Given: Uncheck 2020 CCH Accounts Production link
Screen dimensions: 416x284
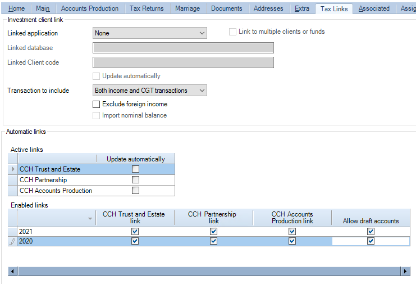Looking at the screenshot, I should (292, 241).
